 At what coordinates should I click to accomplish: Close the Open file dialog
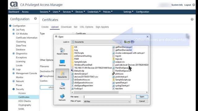pyautogui.click(x=148, y=37)
